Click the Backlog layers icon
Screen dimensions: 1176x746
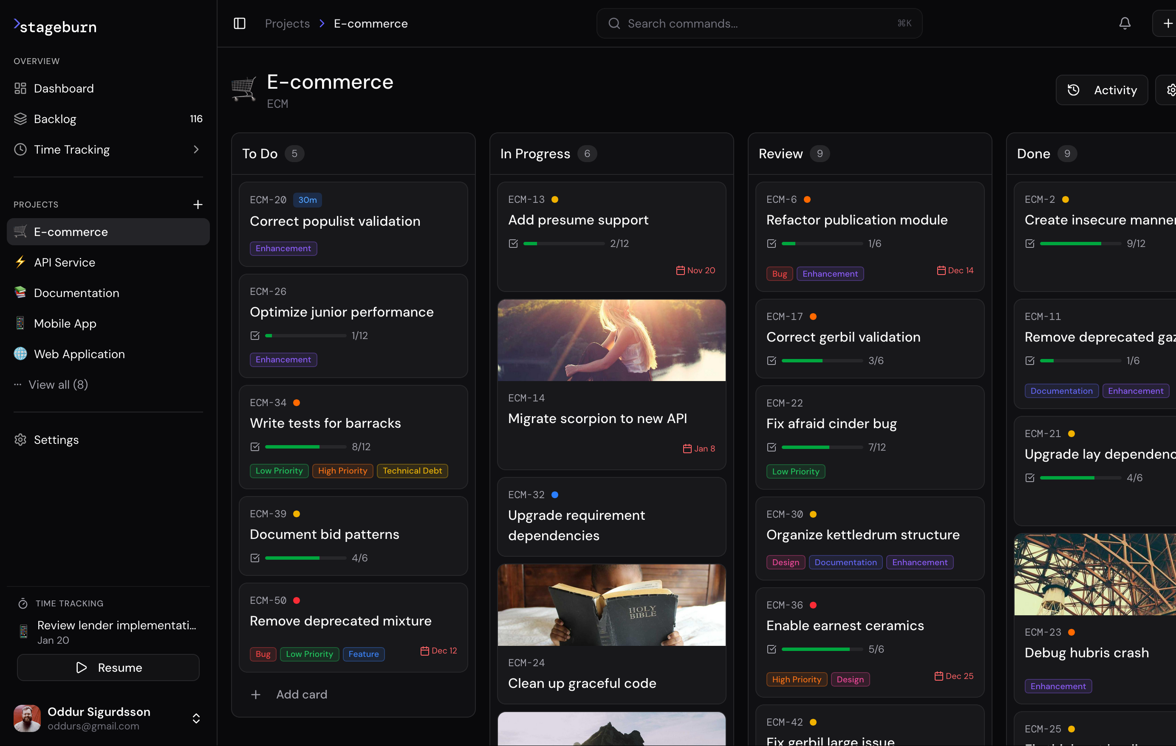click(20, 119)
